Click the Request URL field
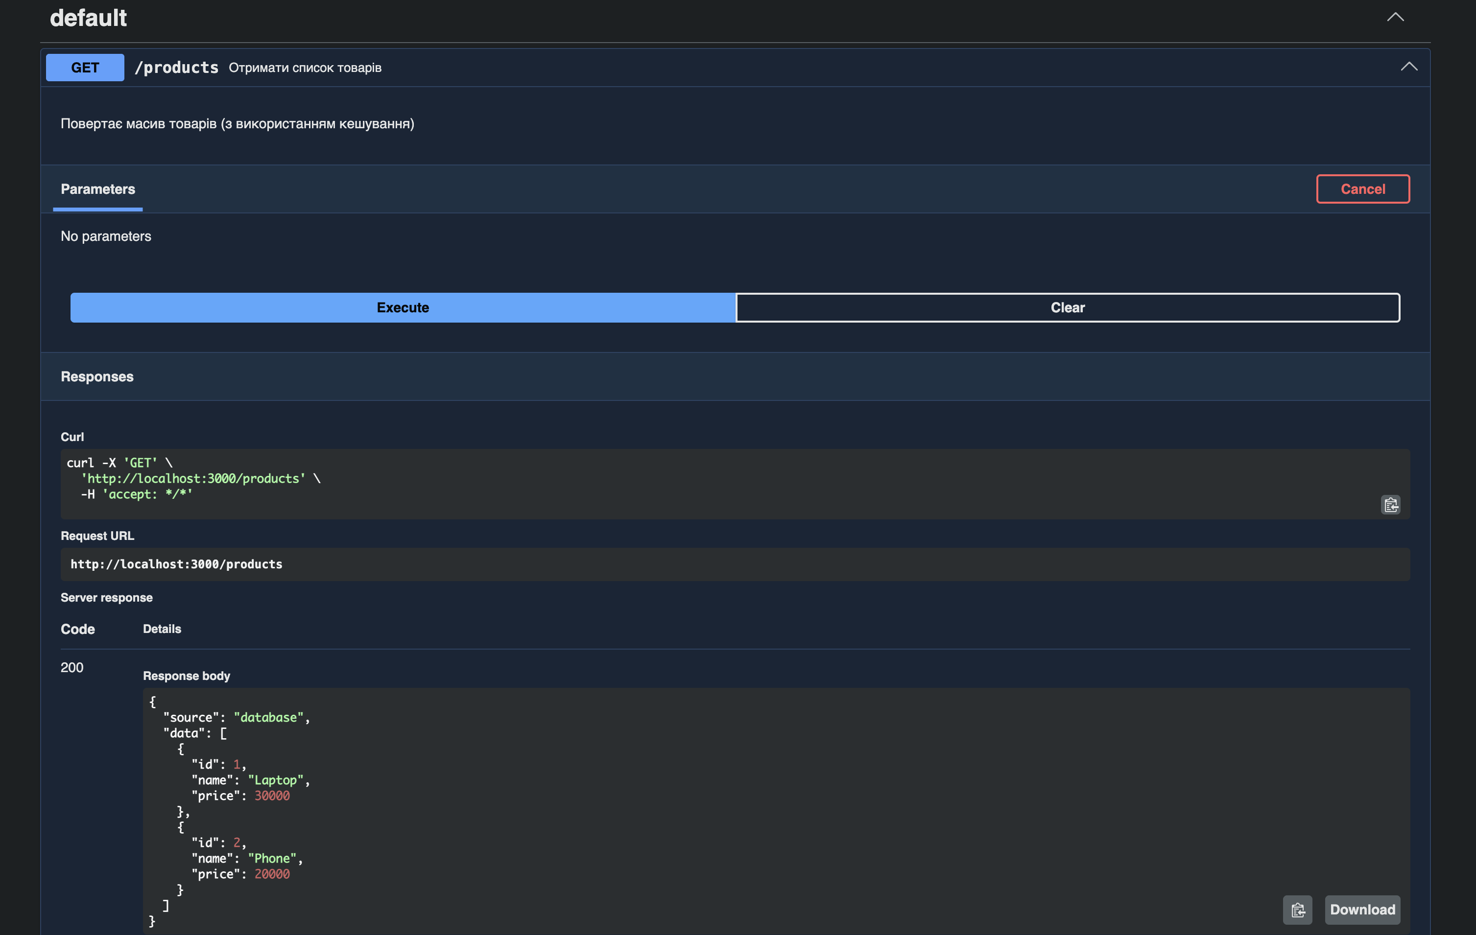The height and width of the screenshot is (935, 1476). 735,564
